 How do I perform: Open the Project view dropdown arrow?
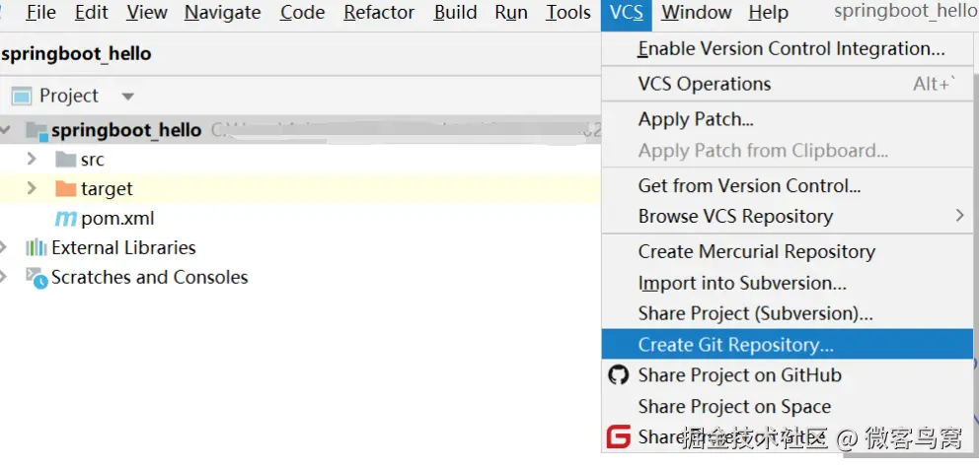(x=127, y=97)
